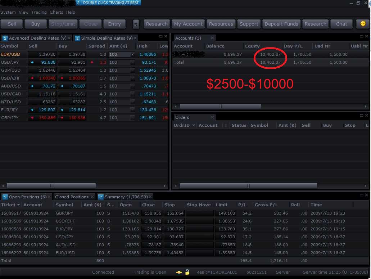Open the report list icon beside Entry
The image size is (371, 279).
136,24
